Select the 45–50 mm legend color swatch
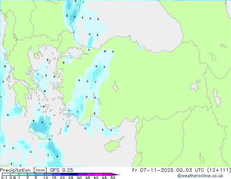This screenshot has height=179, width=231. point(107,174)
